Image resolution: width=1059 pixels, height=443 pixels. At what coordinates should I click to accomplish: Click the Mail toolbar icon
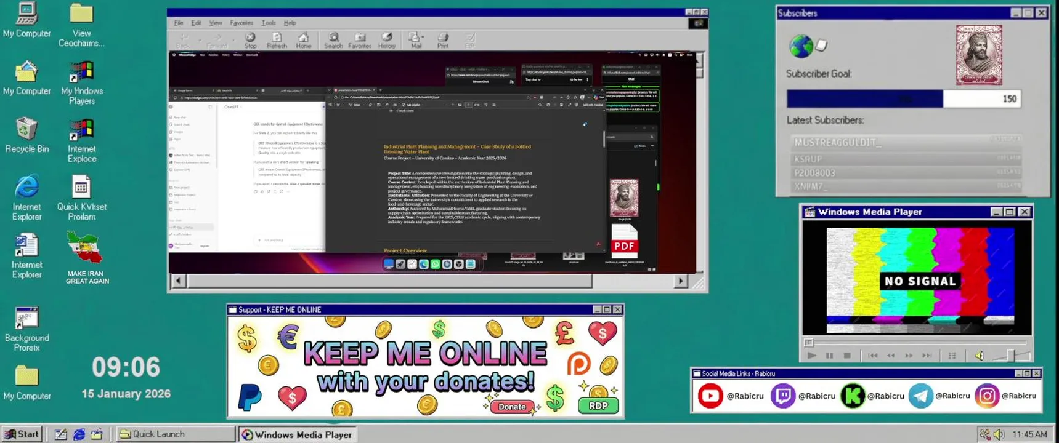pos(415,41)
